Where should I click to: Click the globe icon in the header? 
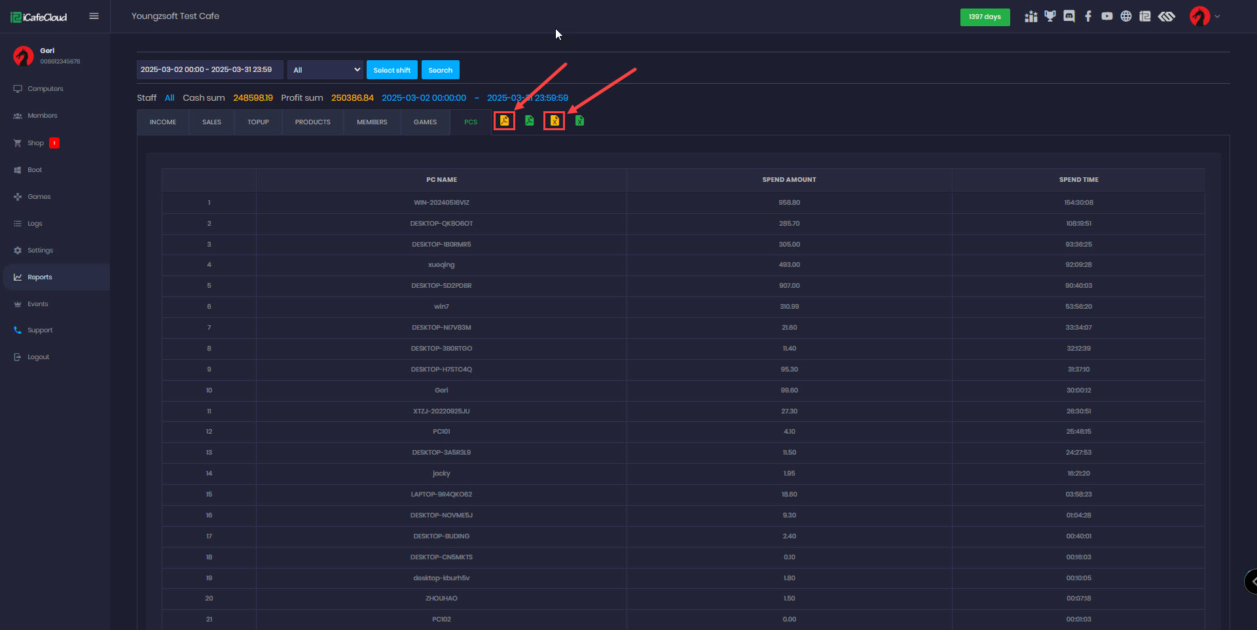(1126, 16)
